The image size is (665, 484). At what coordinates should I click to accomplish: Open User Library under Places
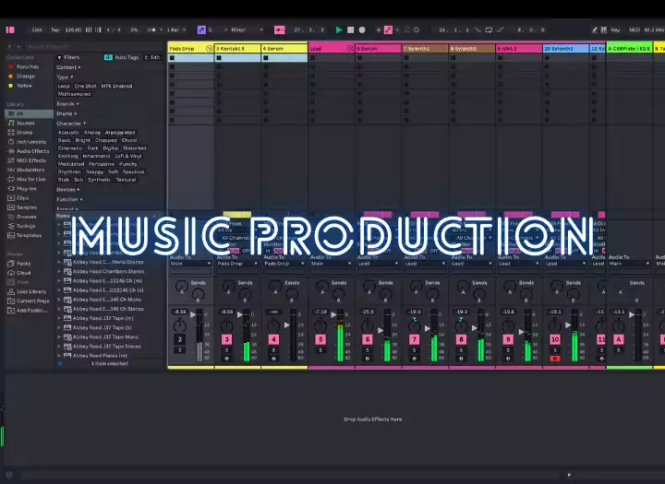31,291
